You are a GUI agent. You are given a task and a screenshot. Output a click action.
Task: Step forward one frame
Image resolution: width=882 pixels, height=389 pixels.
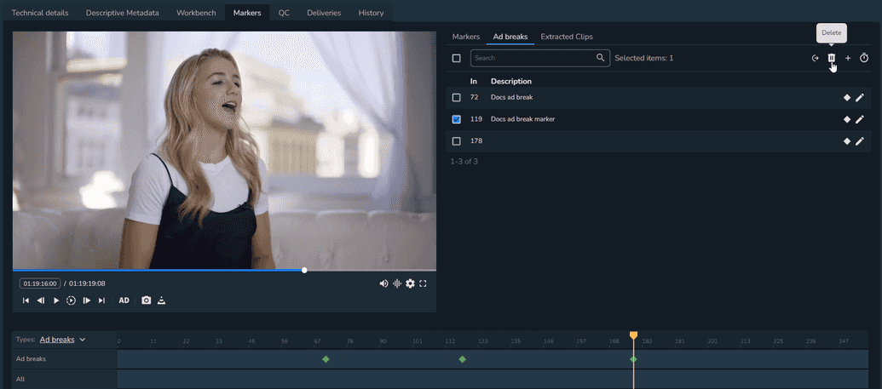tap(87, 300)
